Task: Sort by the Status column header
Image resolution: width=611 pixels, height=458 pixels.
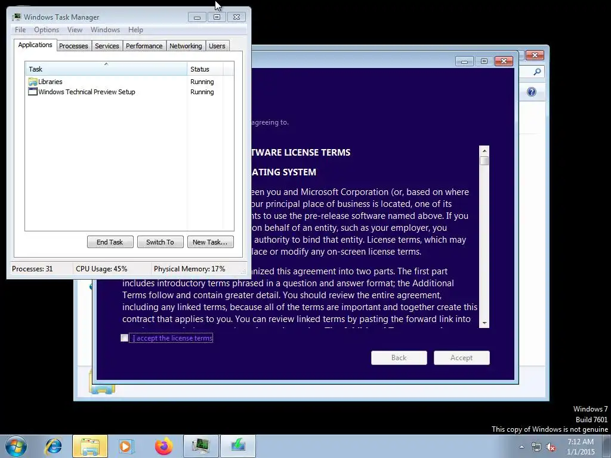Action: point(205,69)
